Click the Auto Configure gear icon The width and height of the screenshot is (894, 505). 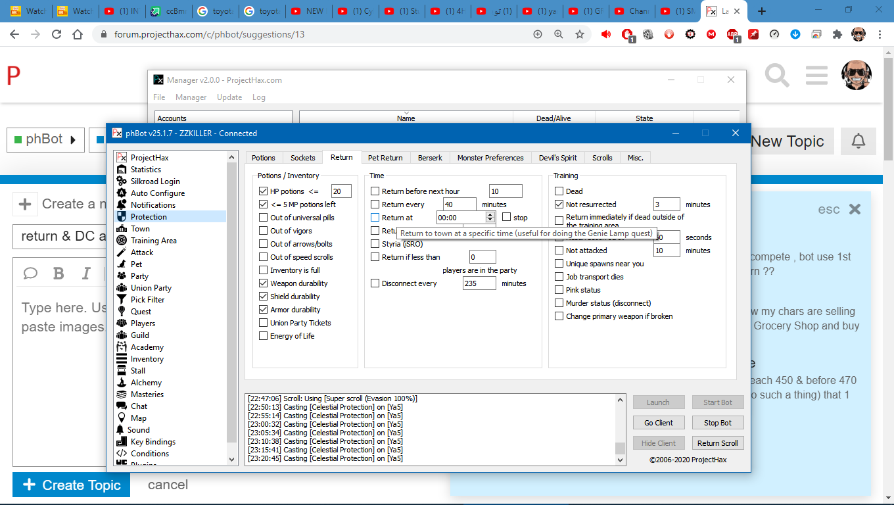point(121,193)
